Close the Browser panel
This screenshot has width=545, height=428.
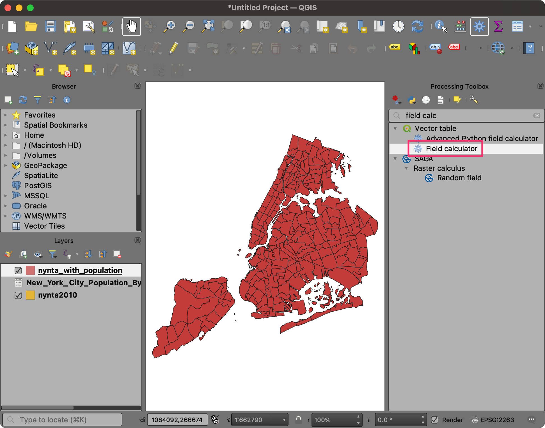tap(138, 86)
